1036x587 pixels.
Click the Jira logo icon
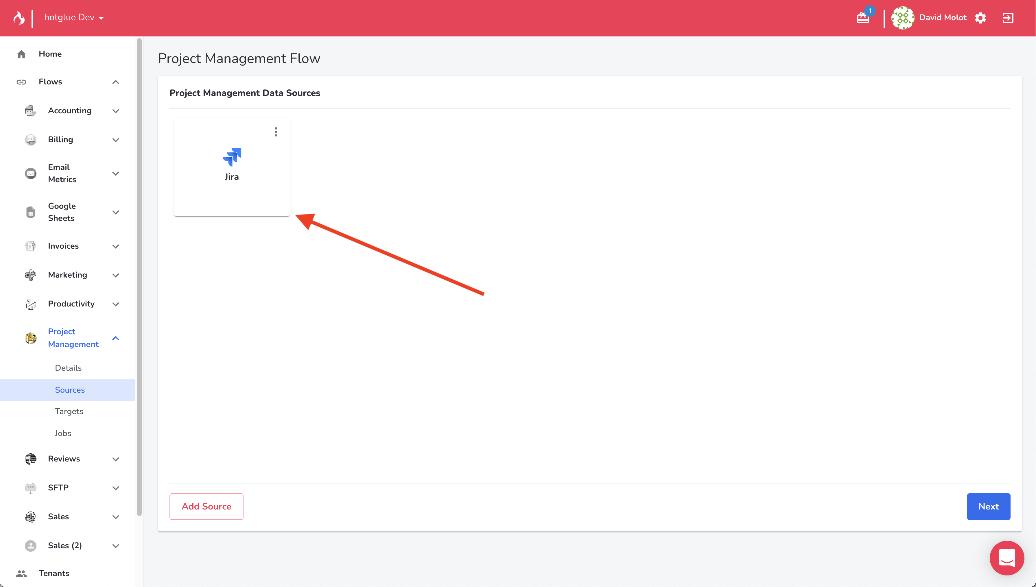coord(232,157)
